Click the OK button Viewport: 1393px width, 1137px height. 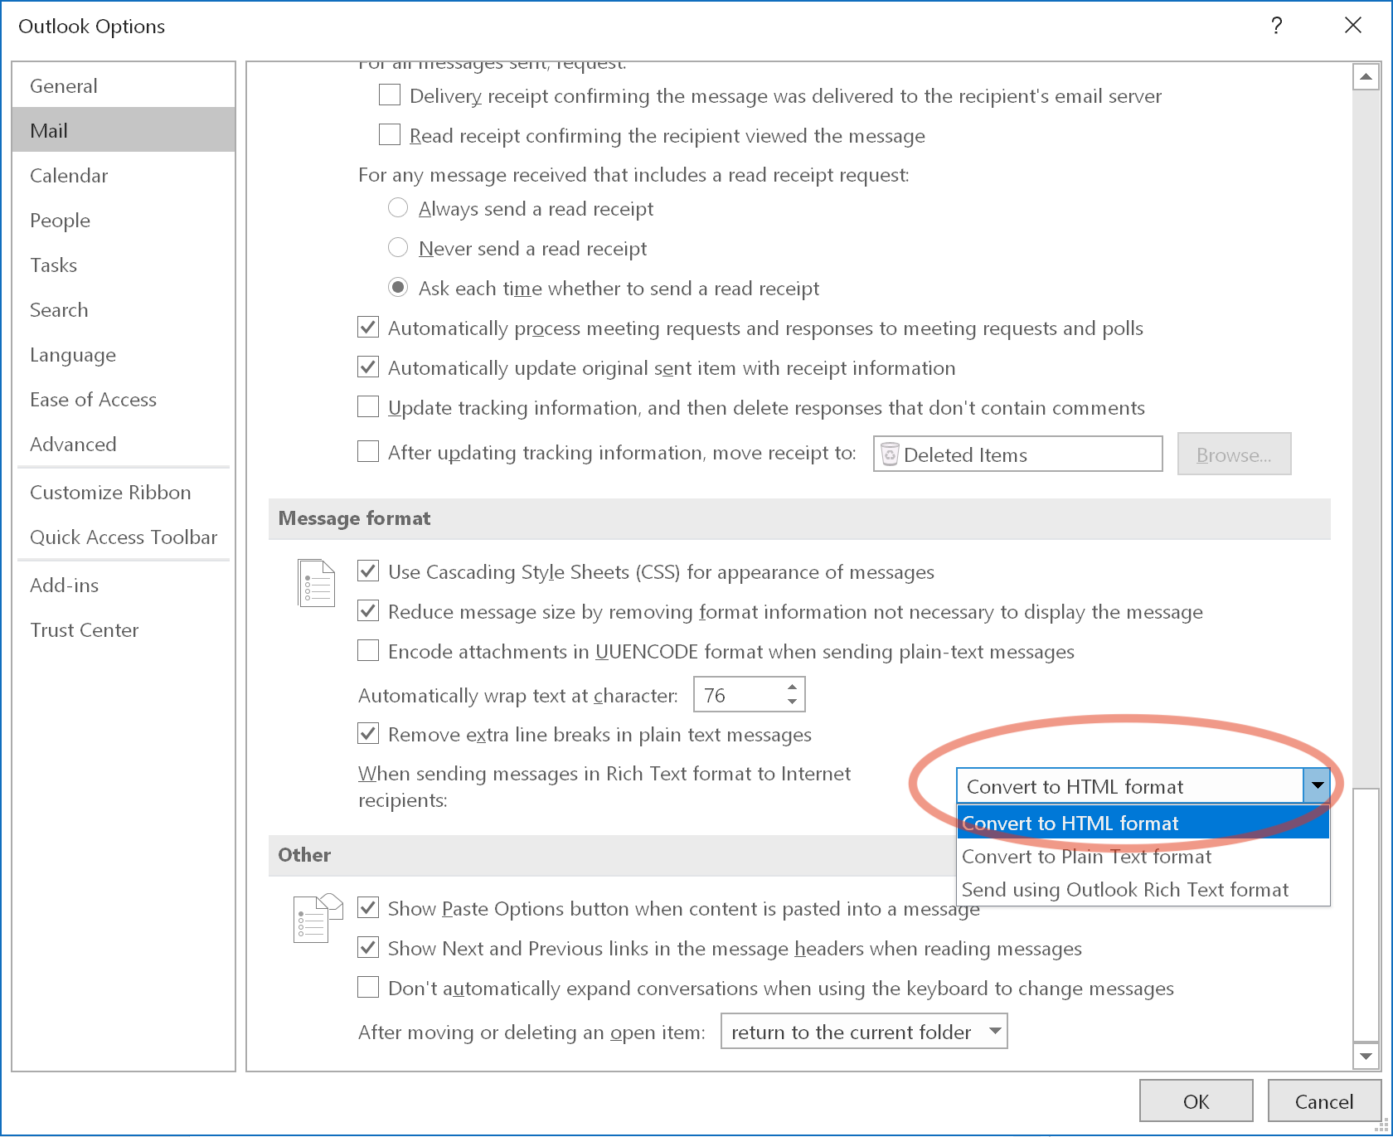(x=1196, y=1101)
